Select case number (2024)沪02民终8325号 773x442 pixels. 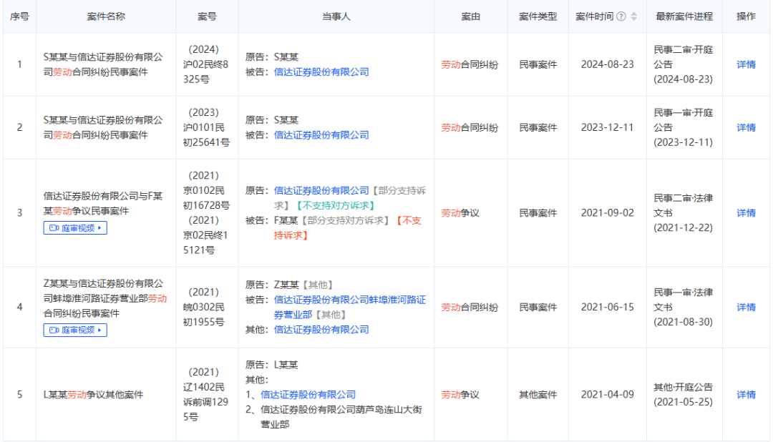click(206, 64)
